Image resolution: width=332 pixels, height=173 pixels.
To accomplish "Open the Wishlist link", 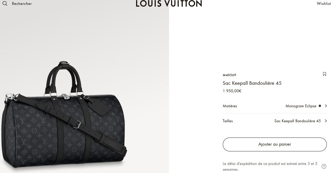I will pos(324,3).
